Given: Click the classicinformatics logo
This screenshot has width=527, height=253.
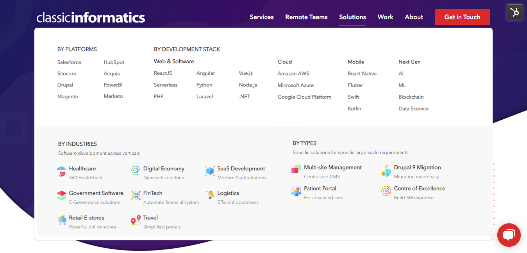Looking at the screenshot, I should point(91,17).
